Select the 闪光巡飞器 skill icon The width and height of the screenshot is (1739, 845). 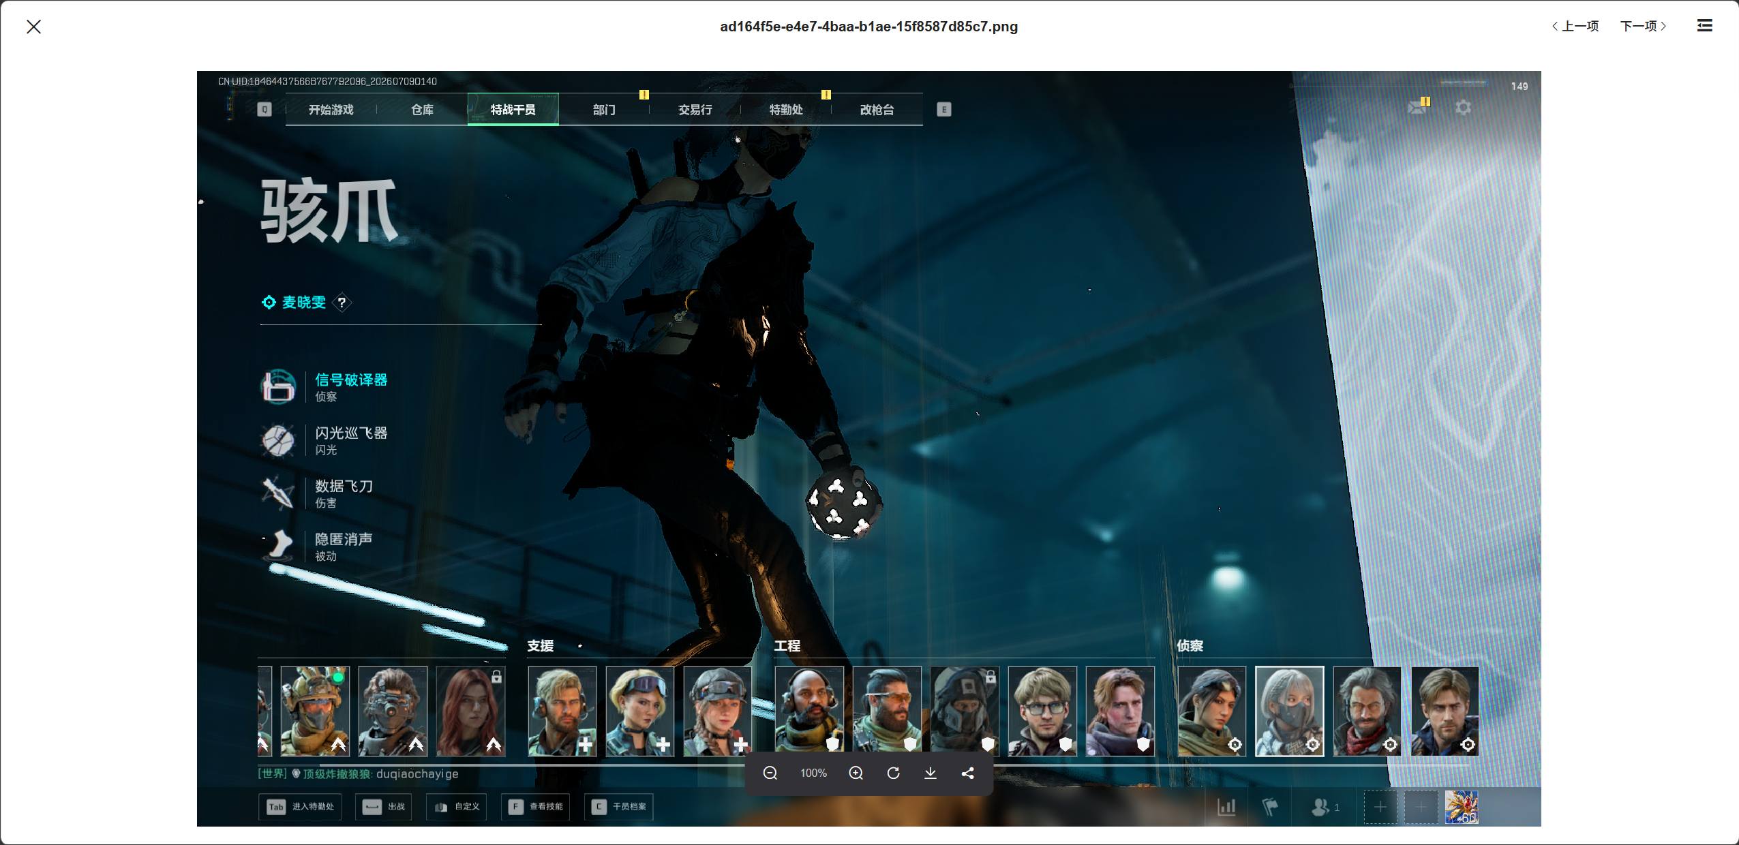point(278,440)
